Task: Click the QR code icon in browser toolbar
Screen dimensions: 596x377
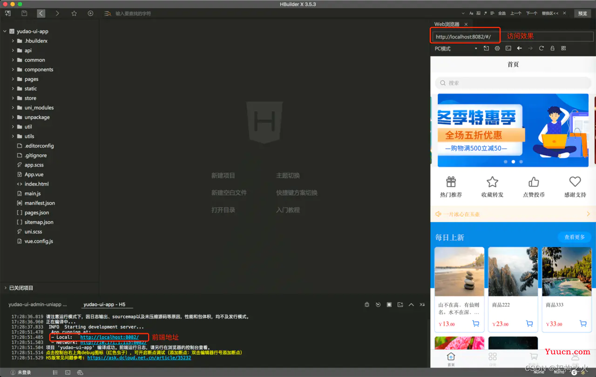Action: click(563, 48)
